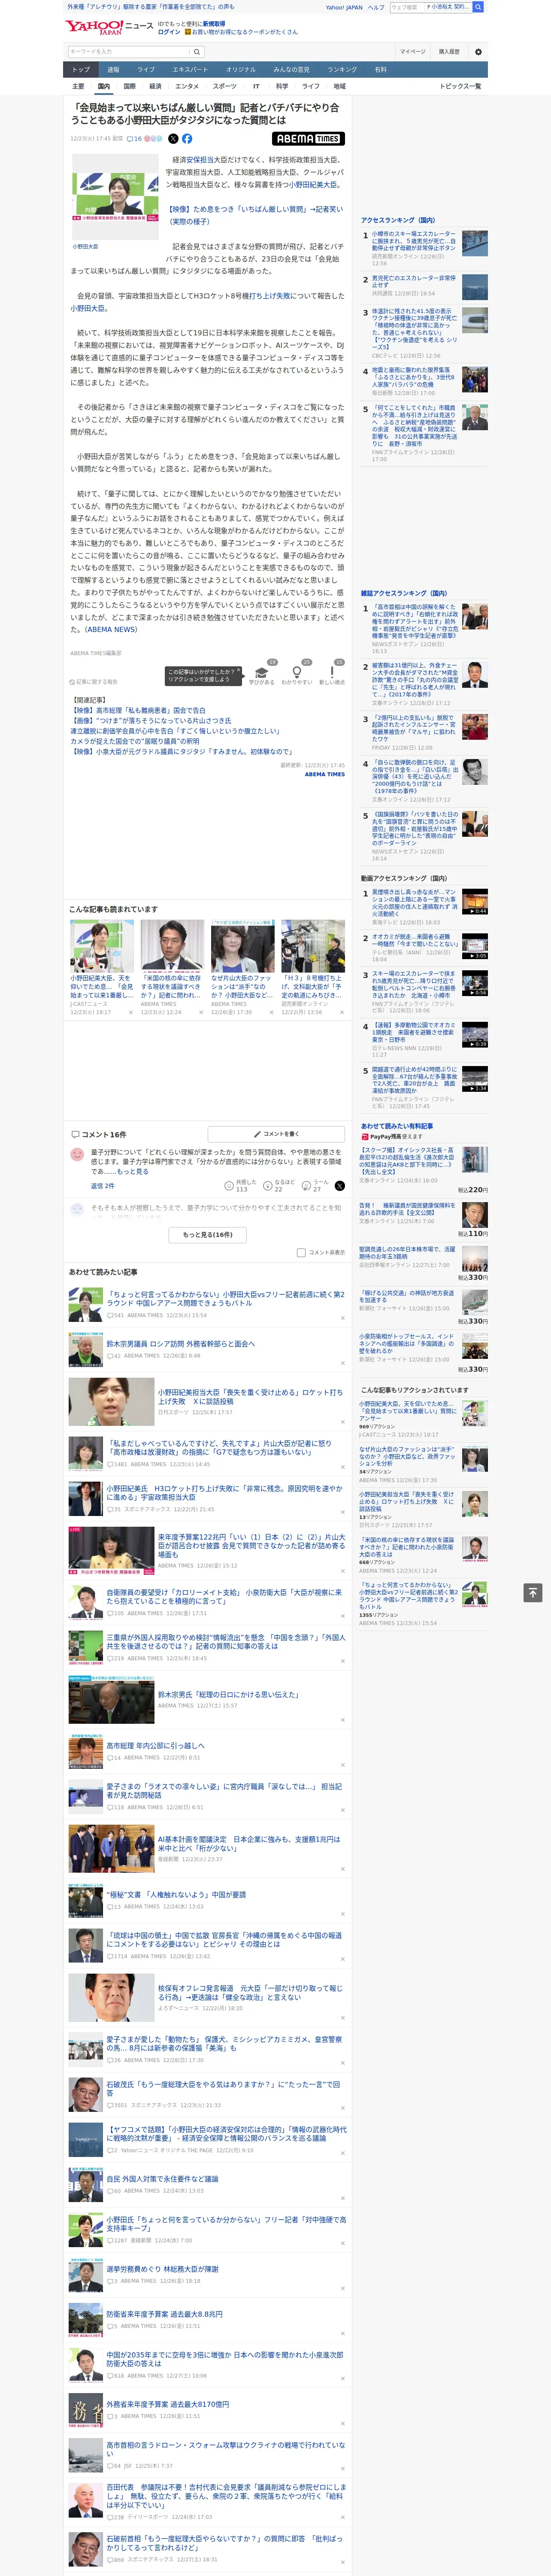Open article 選挙労務費めぐり 林総務大臣が陳謝

pos(162,2269)
